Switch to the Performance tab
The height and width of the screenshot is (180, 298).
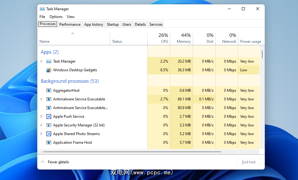coord(70,24)
